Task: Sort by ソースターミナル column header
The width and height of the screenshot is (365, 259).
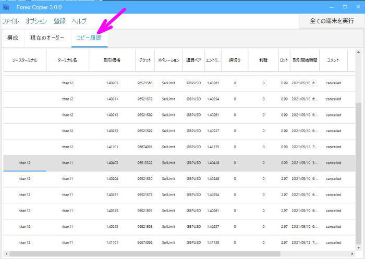Action: (x=25, y=60)
